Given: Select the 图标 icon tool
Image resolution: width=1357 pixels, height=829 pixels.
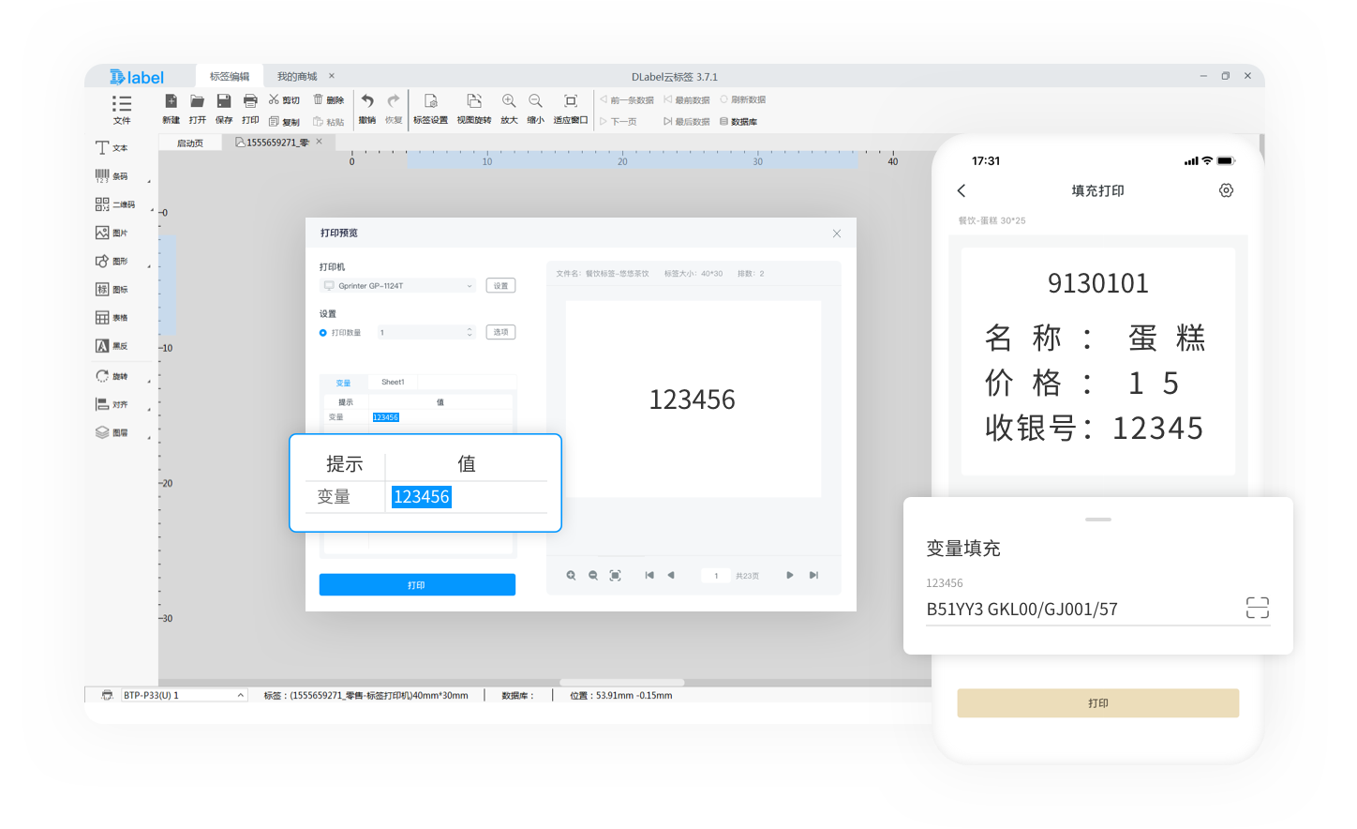Looking at the screenshot, I should tap(112, 290).
